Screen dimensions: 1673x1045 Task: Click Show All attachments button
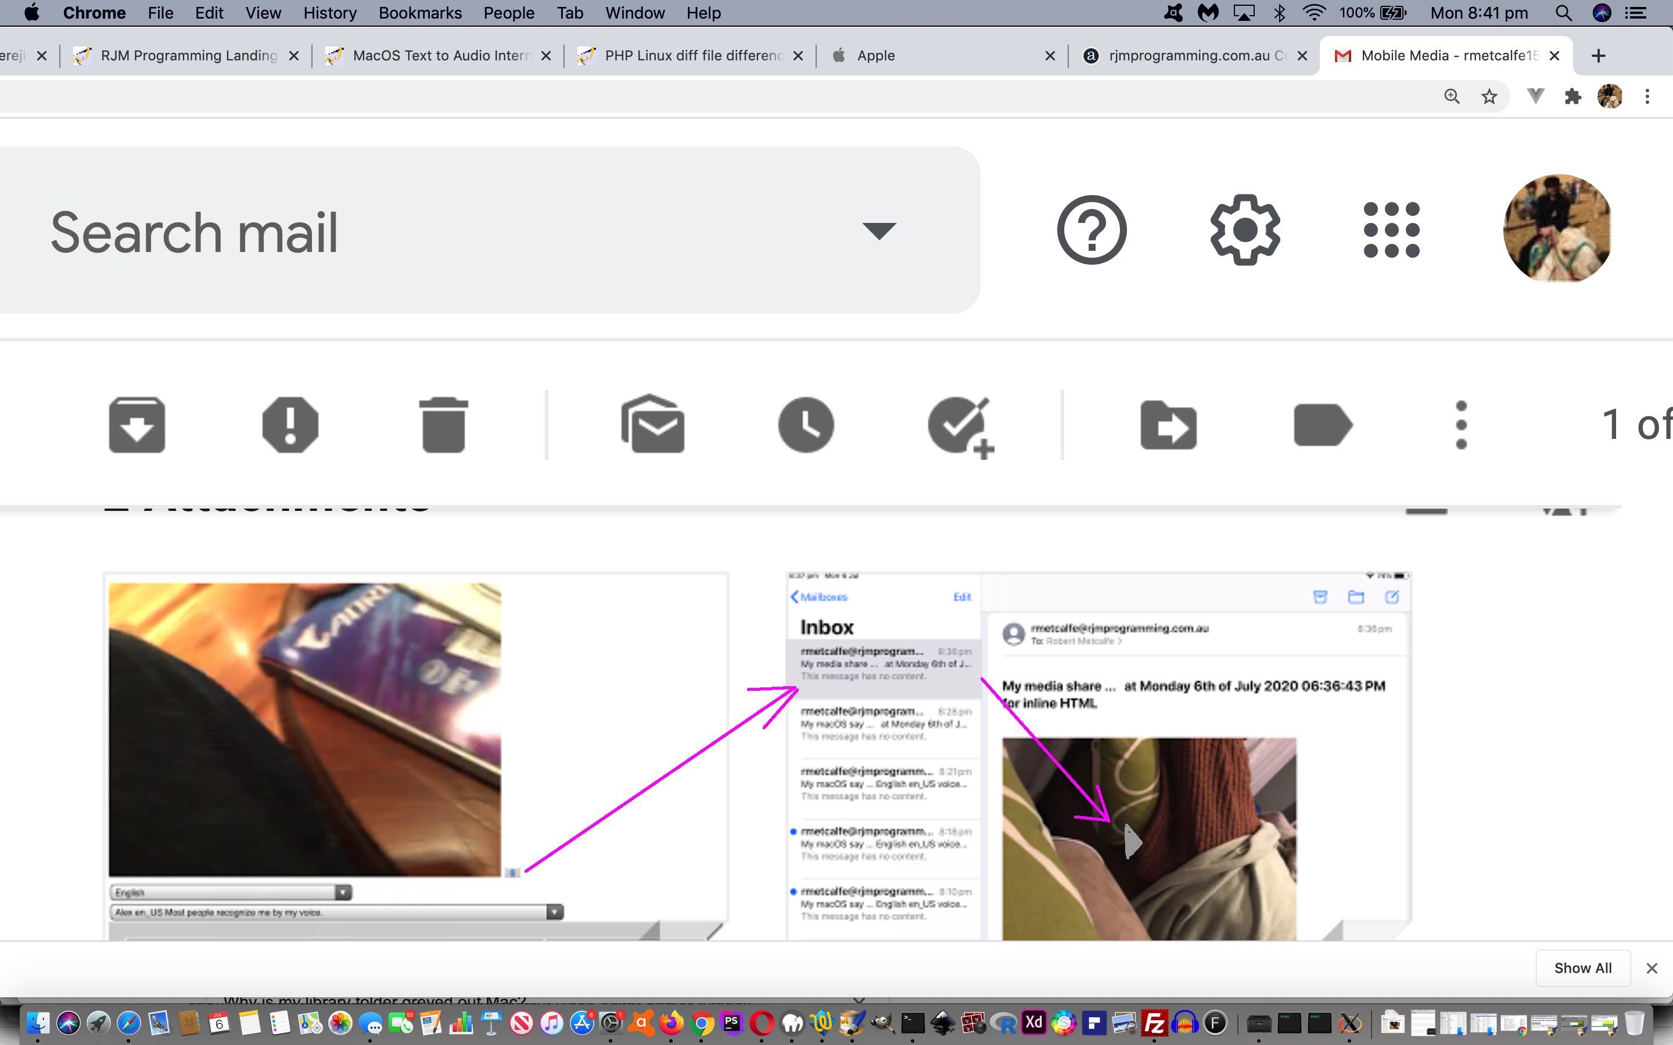[x=1581, y=967]
